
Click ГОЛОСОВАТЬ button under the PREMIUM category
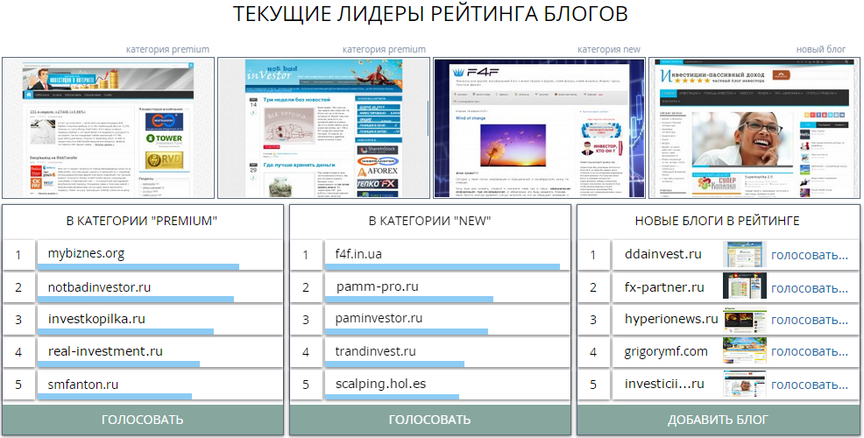pyautogui.click(x=143, y=420)
